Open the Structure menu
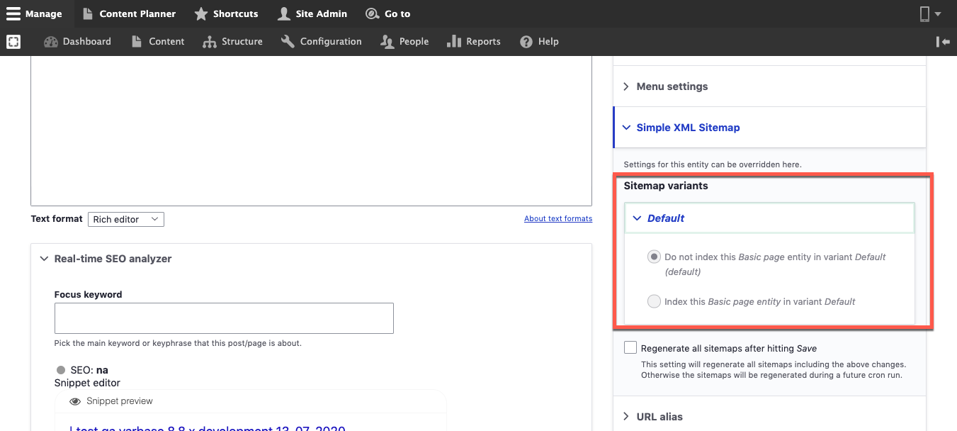This screenshot has height=431, width=957. (x=232, y=42)
